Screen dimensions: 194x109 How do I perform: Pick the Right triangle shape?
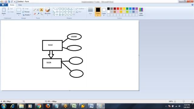[54, 12]
